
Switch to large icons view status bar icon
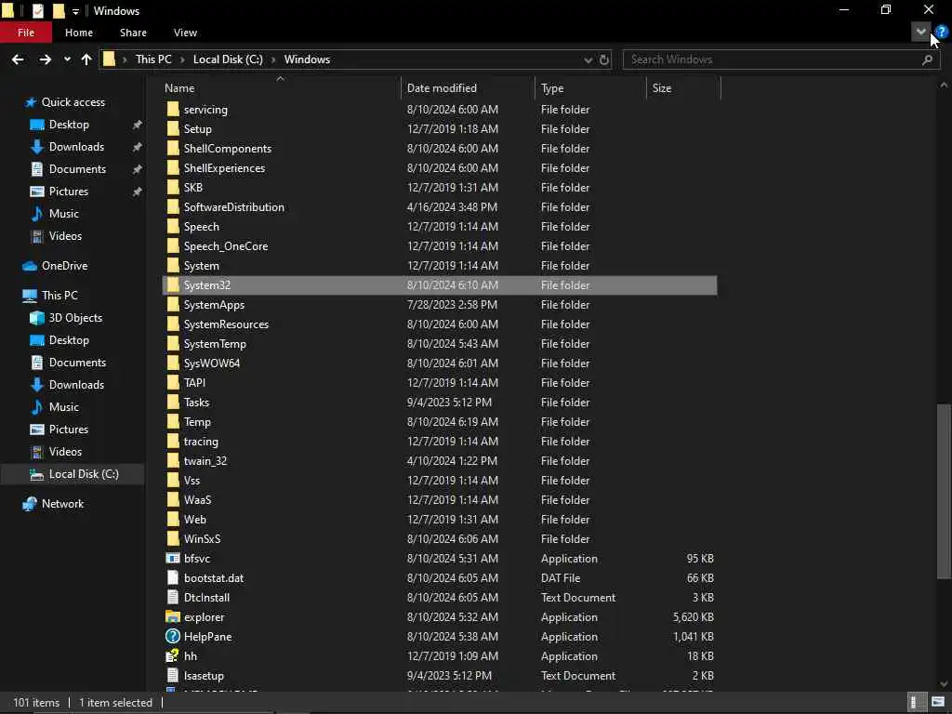coord(938,703)
